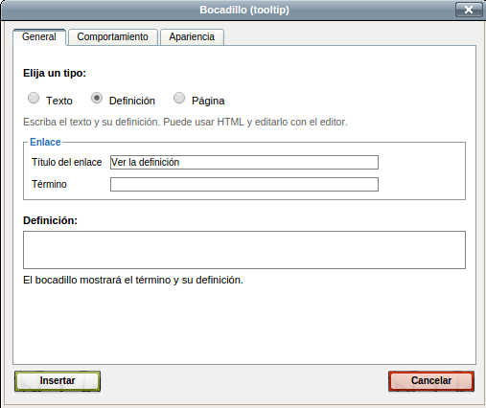Go to the Apariencia tab
The width and height of the screenshot is (486, 408).
(x=192, y=37)
